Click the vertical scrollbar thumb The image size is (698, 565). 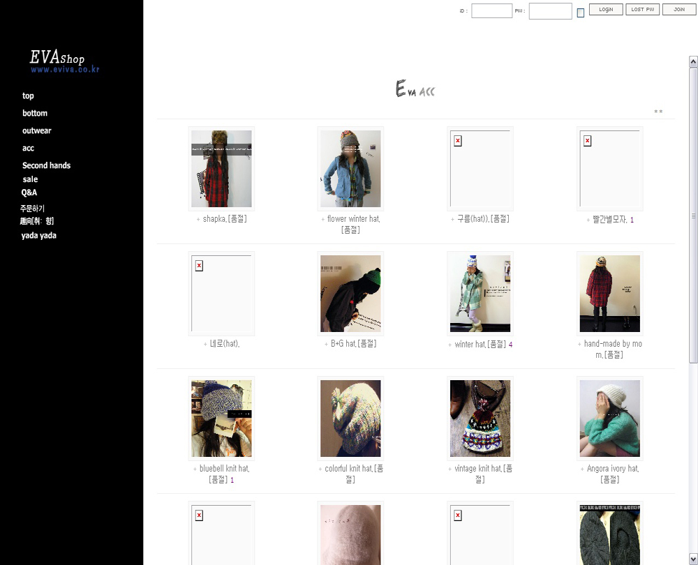(693, 216)
